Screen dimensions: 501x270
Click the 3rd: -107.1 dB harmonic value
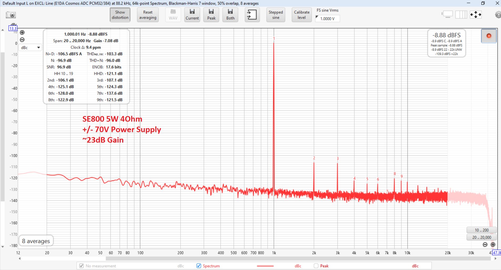[110, 80]
